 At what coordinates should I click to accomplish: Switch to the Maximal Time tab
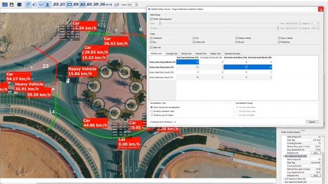(x=201, y=54)
